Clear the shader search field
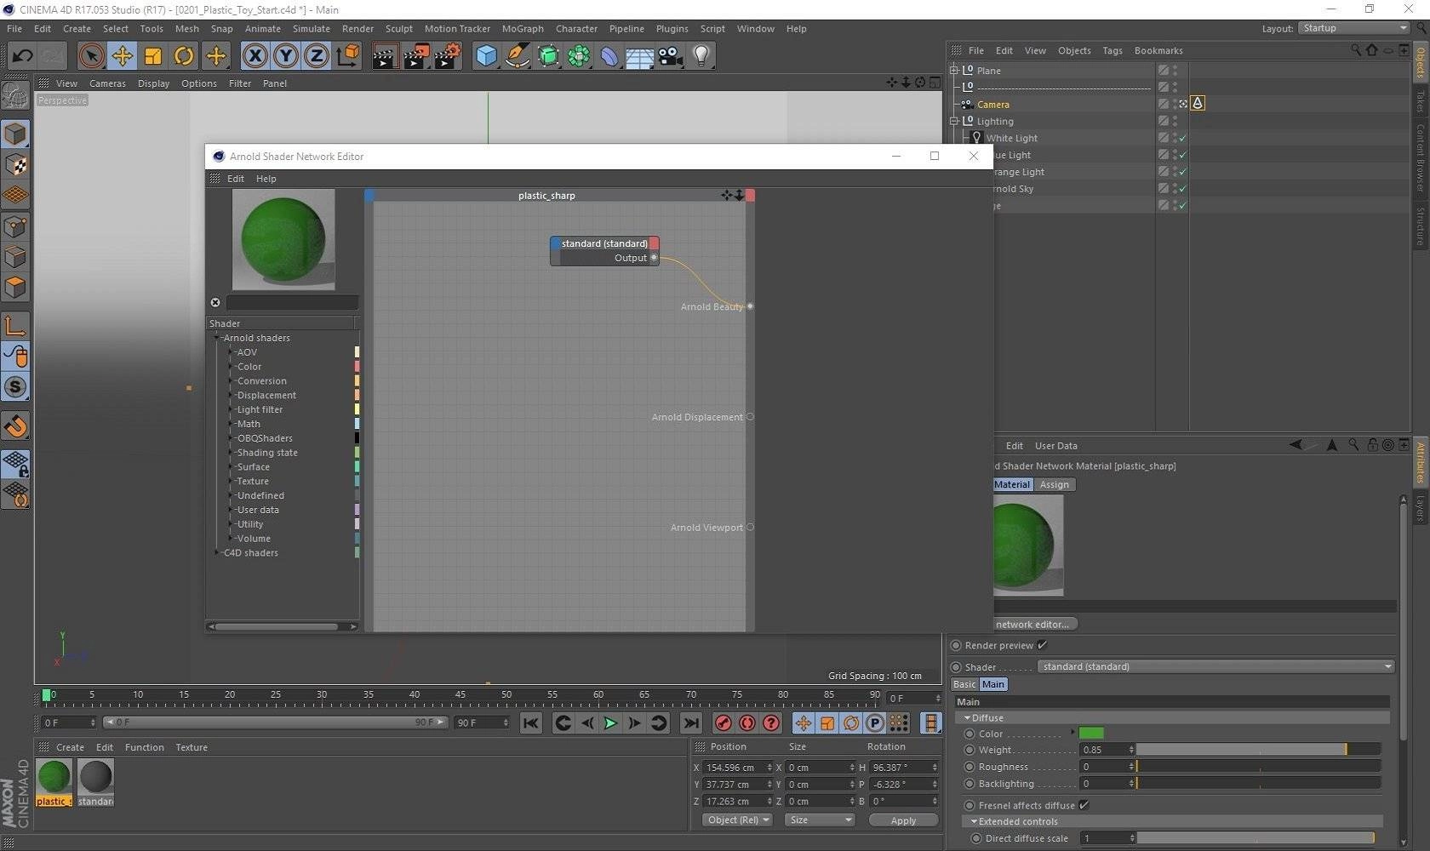Screen dimensions: 1430x851 tap(215, 302)
